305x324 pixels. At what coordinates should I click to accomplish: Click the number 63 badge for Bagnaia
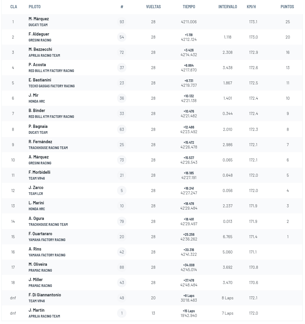122,129
